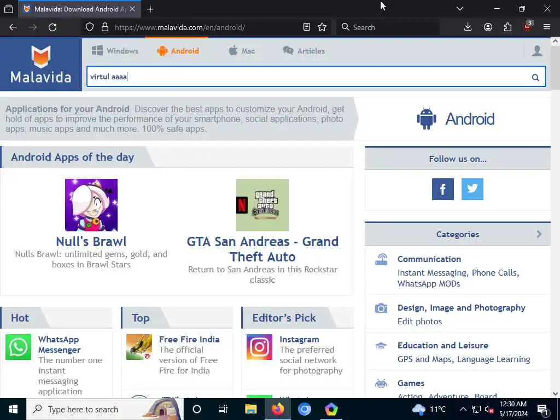This screenshot has width=560, height=420.
Task: Follow Malavida on Twitter
Action: coord(472,189)
